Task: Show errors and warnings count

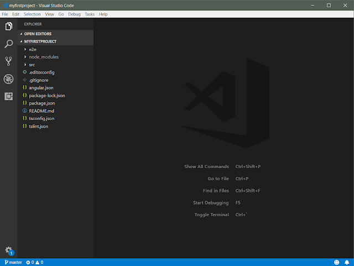Action: [x=34, y=262]
